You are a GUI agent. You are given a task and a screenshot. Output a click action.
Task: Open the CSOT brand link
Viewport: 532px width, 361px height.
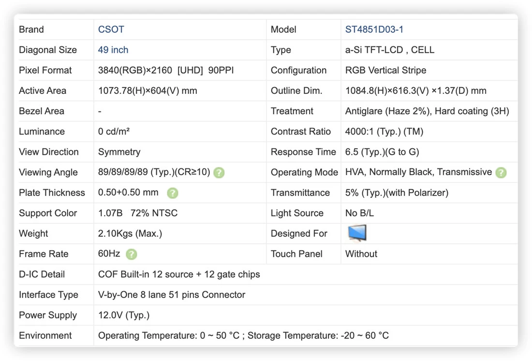111,30
